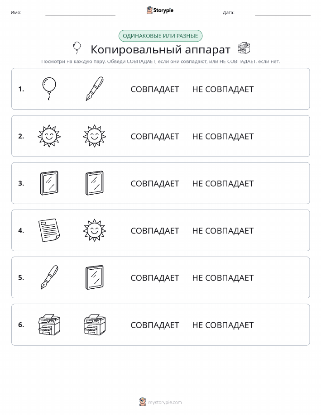Choose НЕ СОВПАДАЕТ for row 5
Screen dimensions: 321x415
[x=223, y=277]
